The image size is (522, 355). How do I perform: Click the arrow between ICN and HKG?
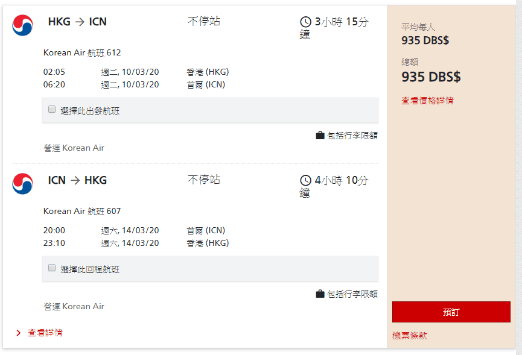tap(75, 180)
